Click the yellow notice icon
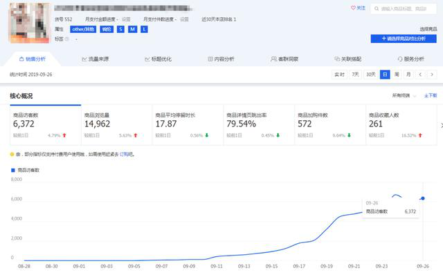This screenshot has height=277, width=443. pyautogui.click(x=12, y=154)
